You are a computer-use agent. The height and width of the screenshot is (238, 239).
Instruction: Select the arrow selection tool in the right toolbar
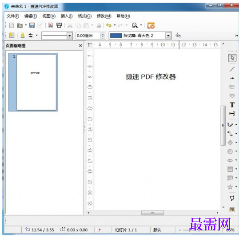[232, 58]
